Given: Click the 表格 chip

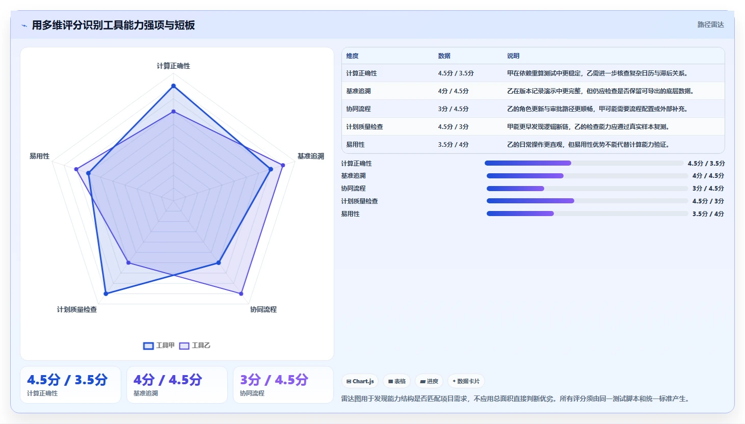Looking at the screenshot, I should coord(397,381).
